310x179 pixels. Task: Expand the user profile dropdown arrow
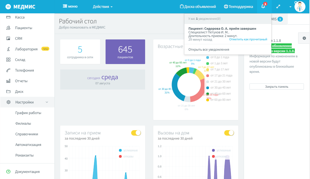pyautogui.click(x=290, y=7)
